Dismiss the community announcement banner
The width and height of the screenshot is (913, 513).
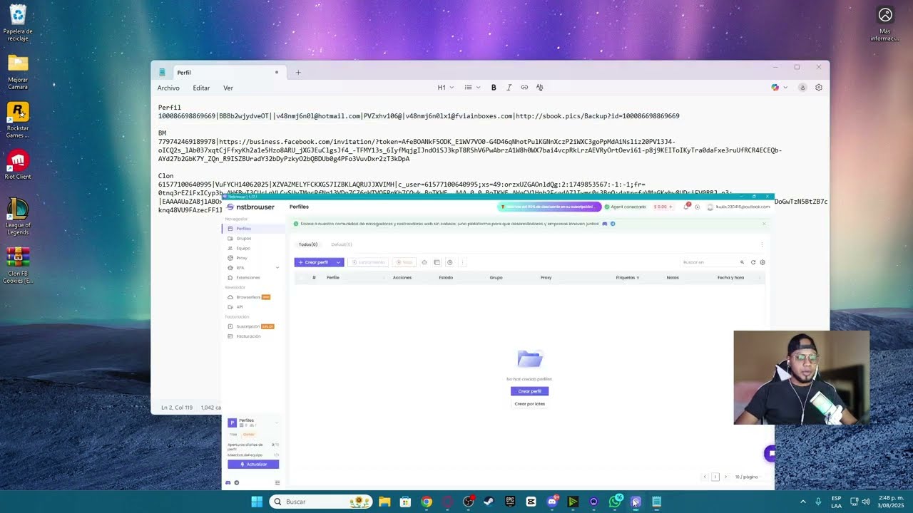pos(763,224)
